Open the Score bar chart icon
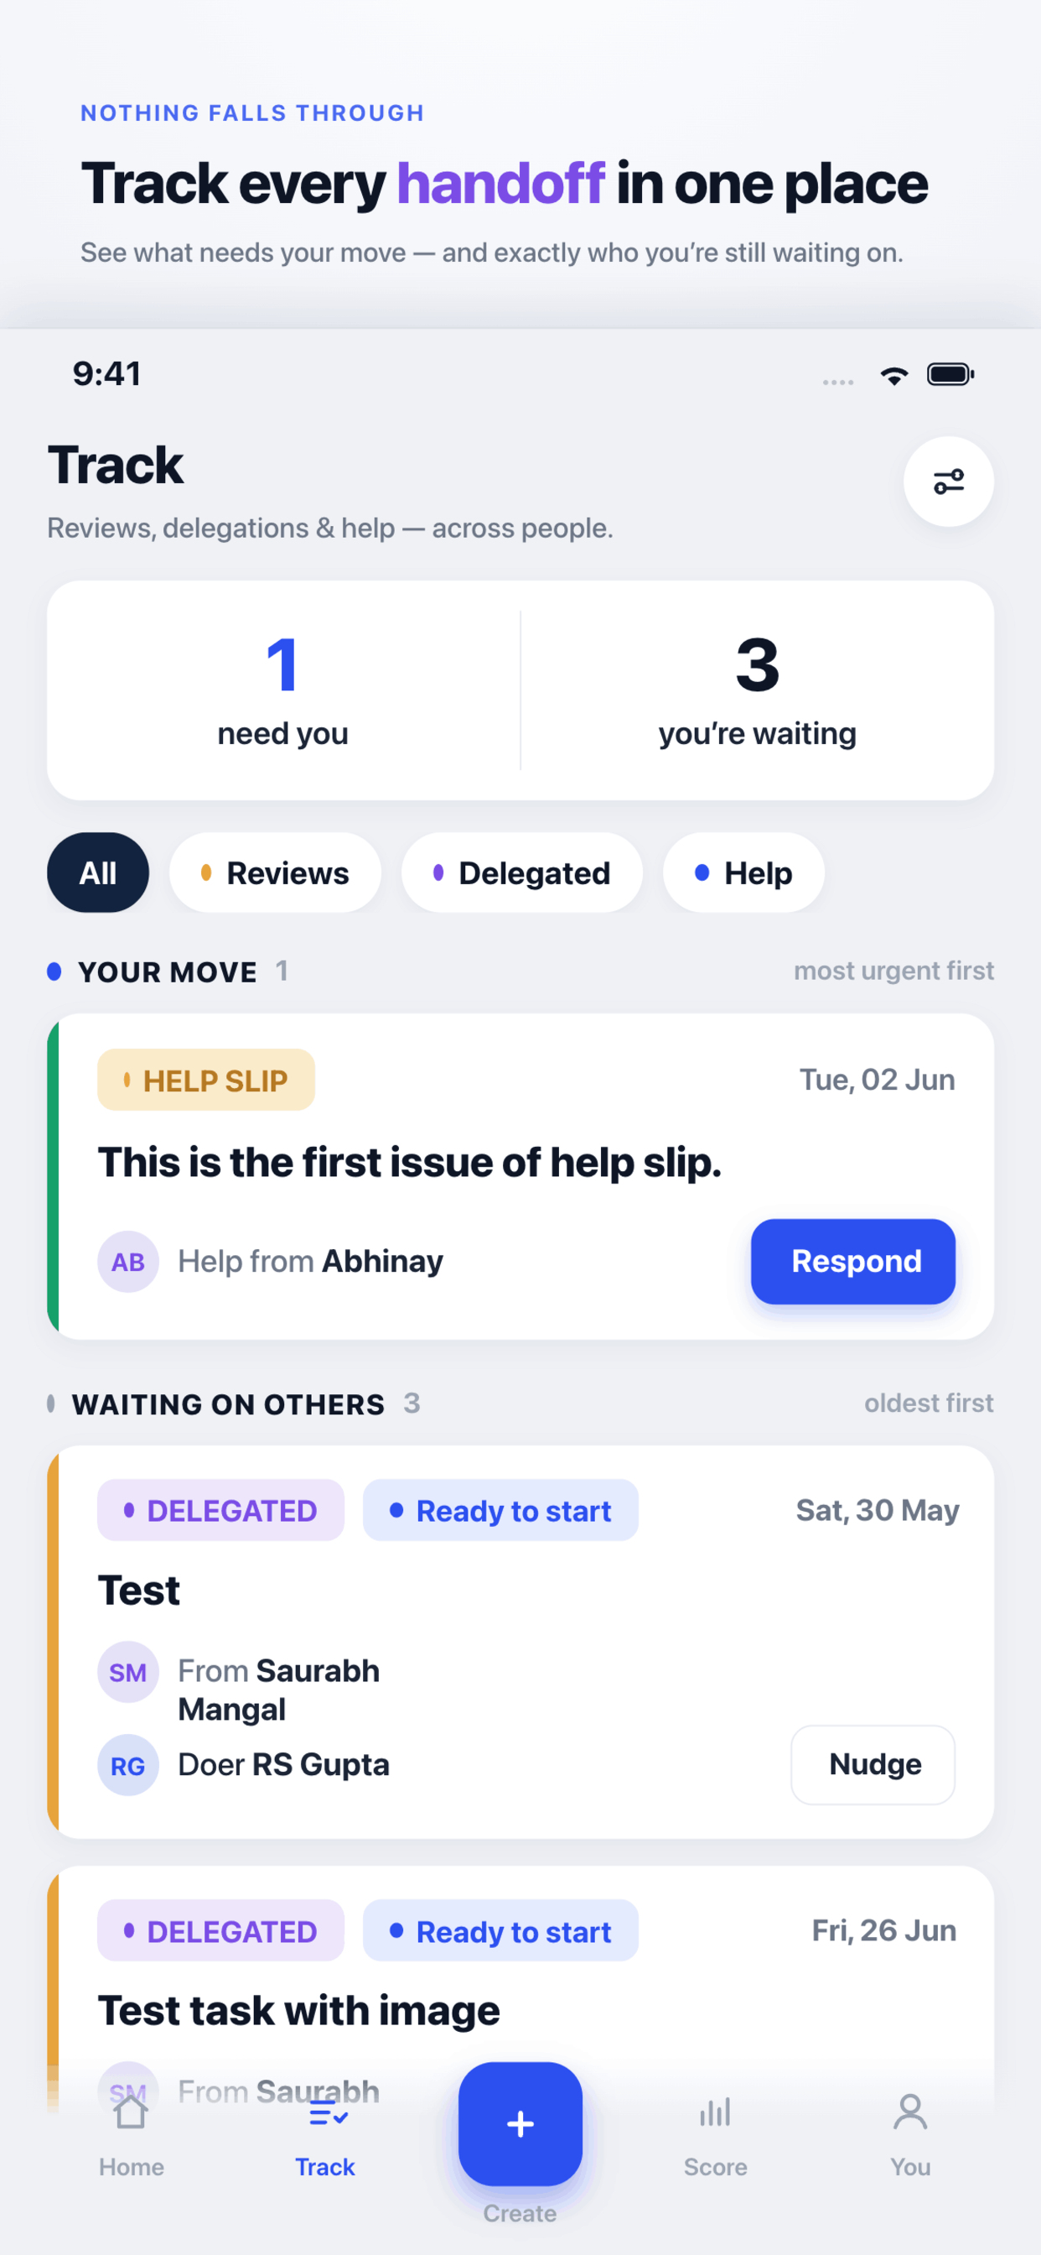The image size is (1041, 2255). pyautogui.click(x=716, y=2112)
